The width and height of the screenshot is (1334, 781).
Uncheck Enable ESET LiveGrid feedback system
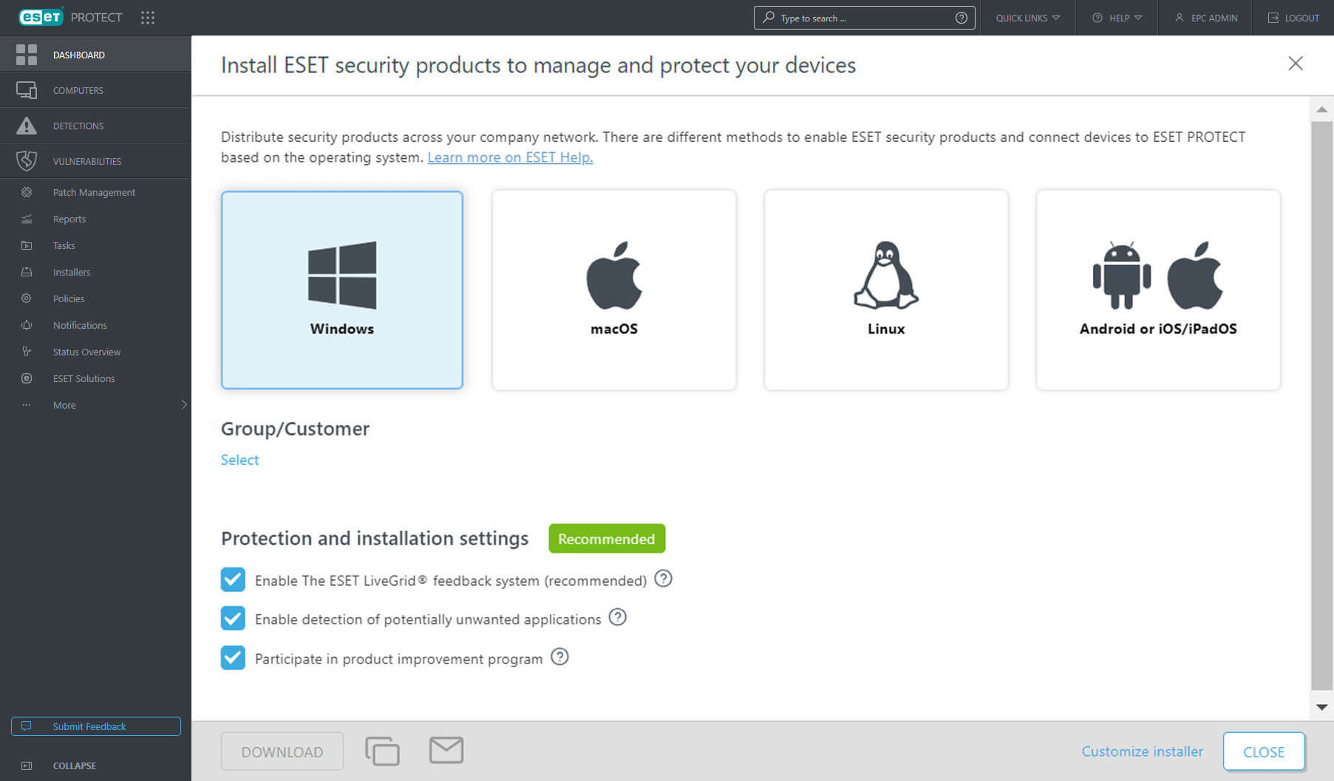233,579
